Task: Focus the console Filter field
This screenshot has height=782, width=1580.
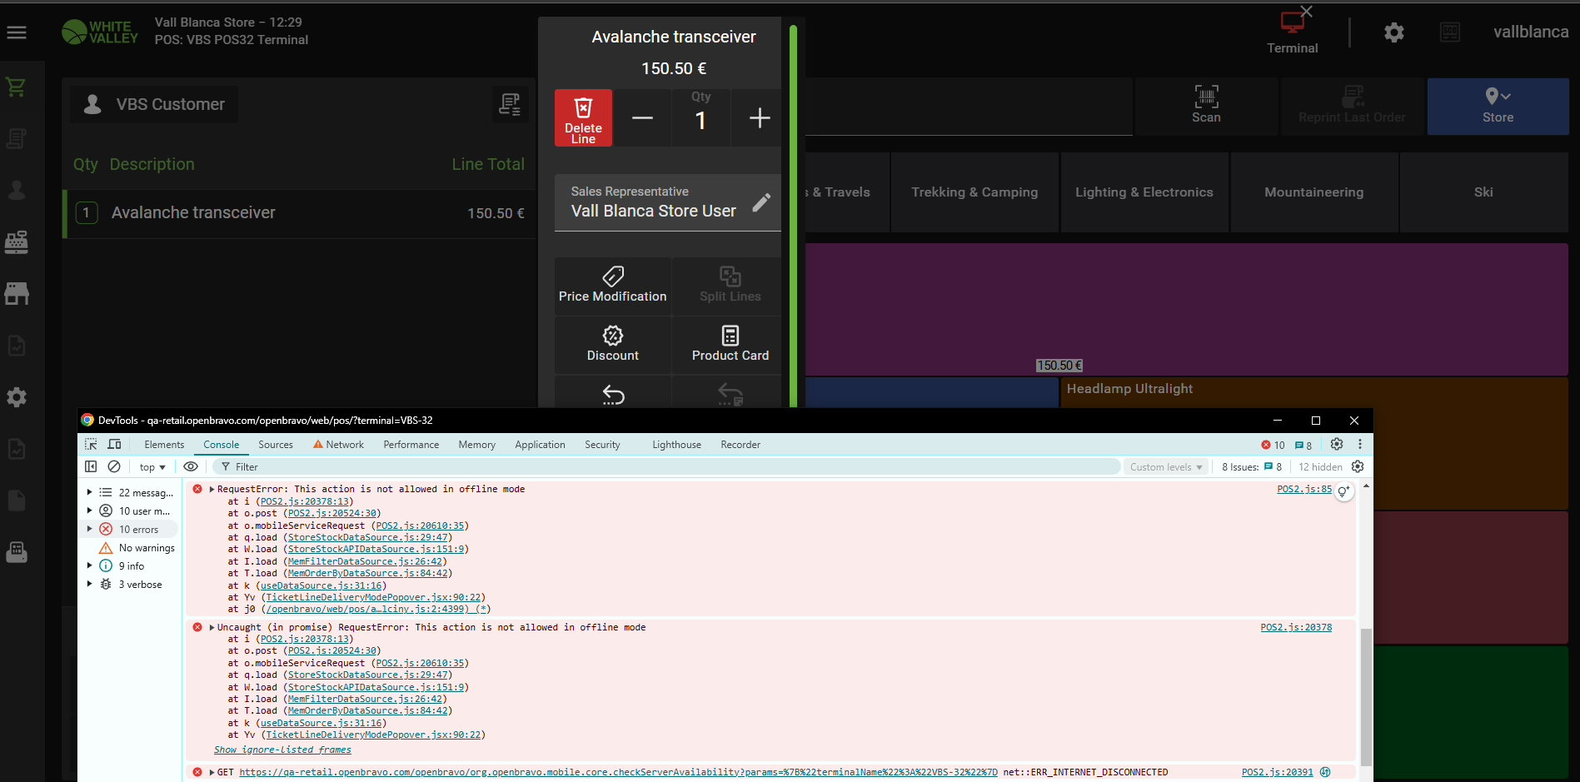Action: pyautogui.click(x=666, y=467)
